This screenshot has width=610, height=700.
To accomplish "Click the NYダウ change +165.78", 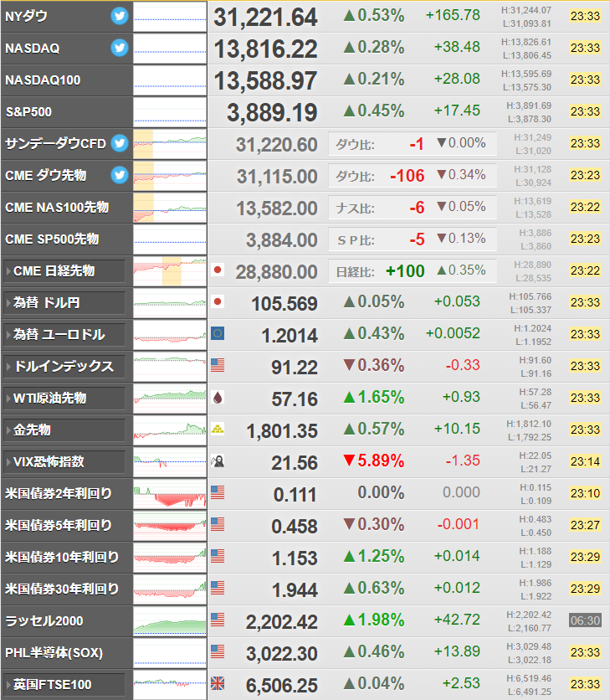I will pos(453,15).
